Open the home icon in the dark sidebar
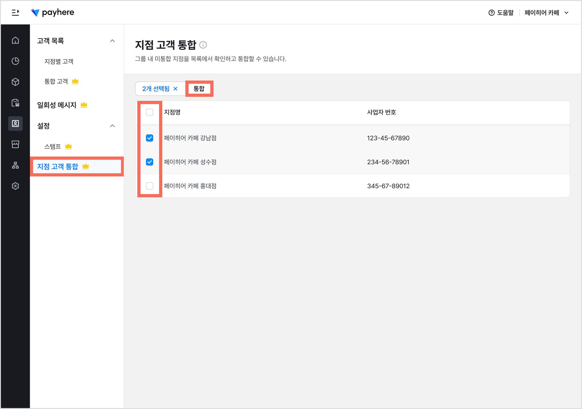 coord(15,40)
